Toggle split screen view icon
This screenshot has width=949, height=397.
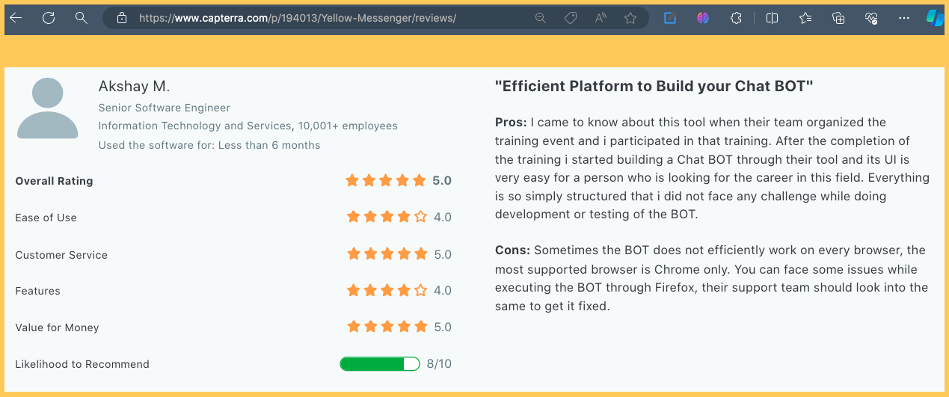point(773,18)
